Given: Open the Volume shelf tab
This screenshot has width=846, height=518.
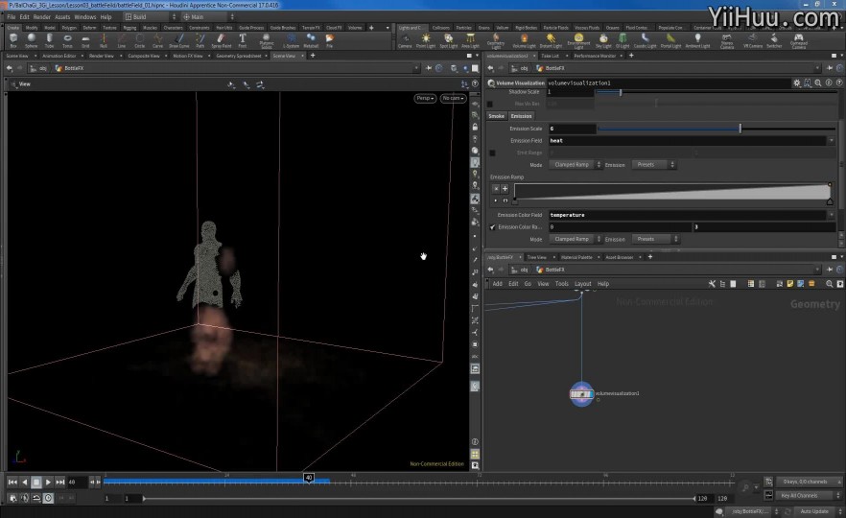Looking at the screenshot, I should (355, 28).
